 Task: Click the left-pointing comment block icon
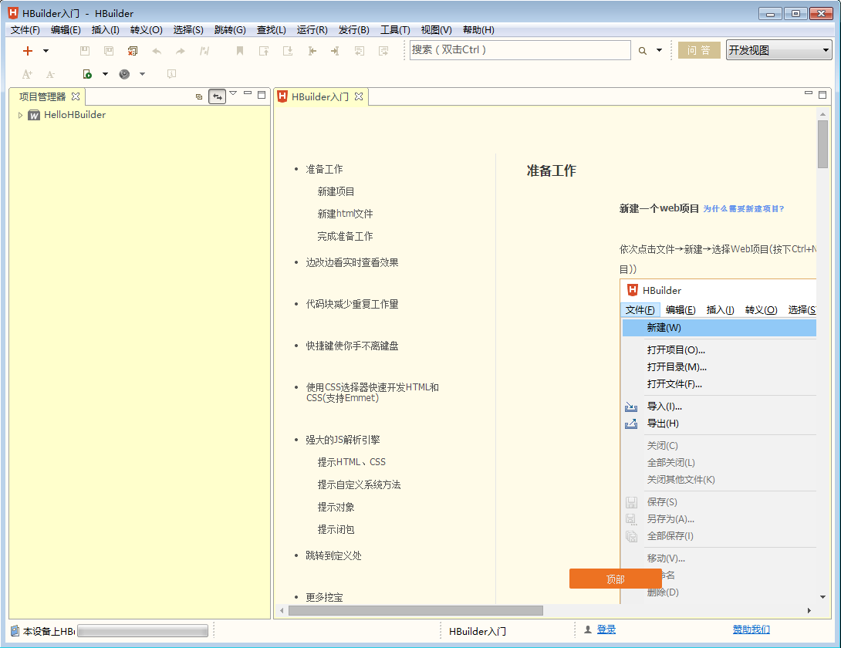coord(360,51)
